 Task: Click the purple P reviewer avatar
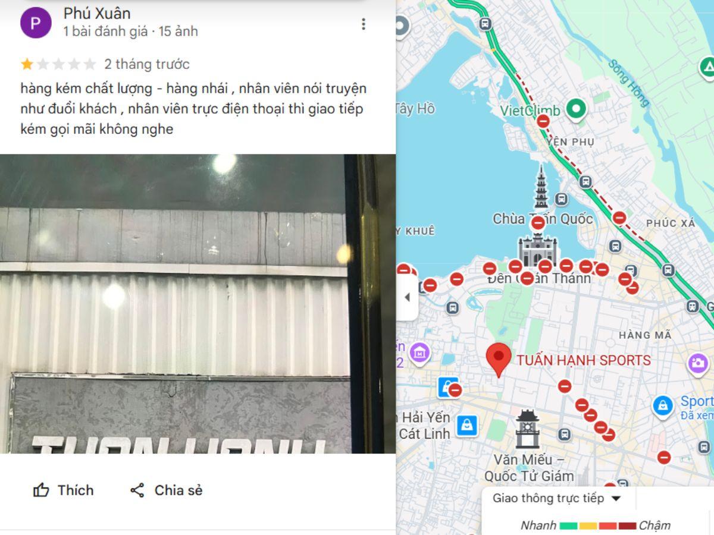point(36,23)
